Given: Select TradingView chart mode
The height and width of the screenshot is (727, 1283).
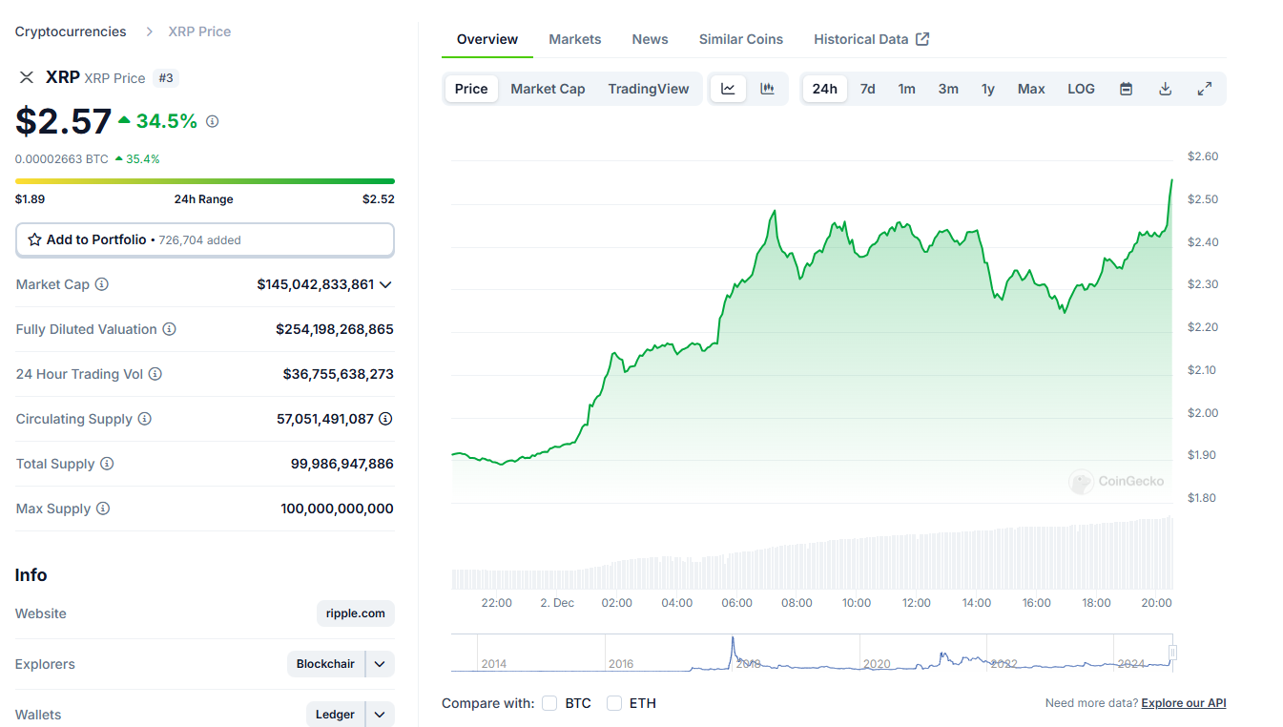Looking at the screenshot, I should (x=649, y=89).
